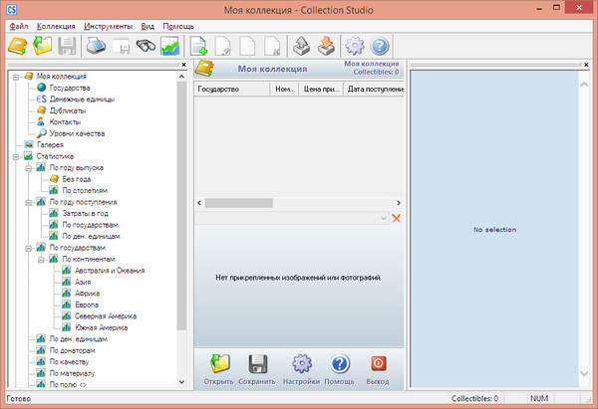Click the red X clear filter icon

pos(396,218)
